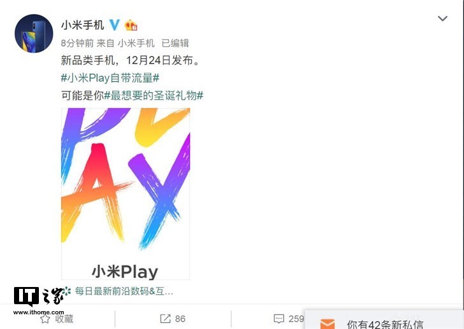Click the 收藏 label
The image size is (464, 329).
[x=64, y=319]
